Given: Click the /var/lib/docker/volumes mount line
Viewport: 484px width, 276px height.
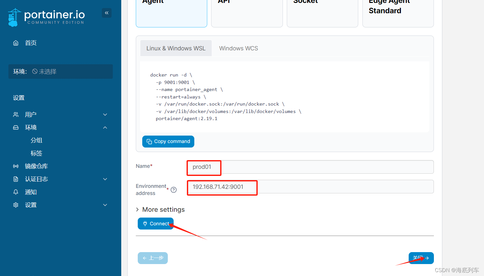Looking at the screenshot, I should 229,111.
